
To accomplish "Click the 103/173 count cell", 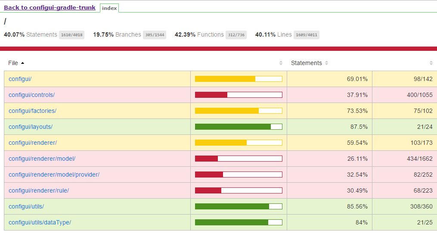I will click(x=405, y=143).
